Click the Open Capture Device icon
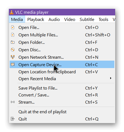This screenshot has width=124, height=132. (x=13, y=64)
